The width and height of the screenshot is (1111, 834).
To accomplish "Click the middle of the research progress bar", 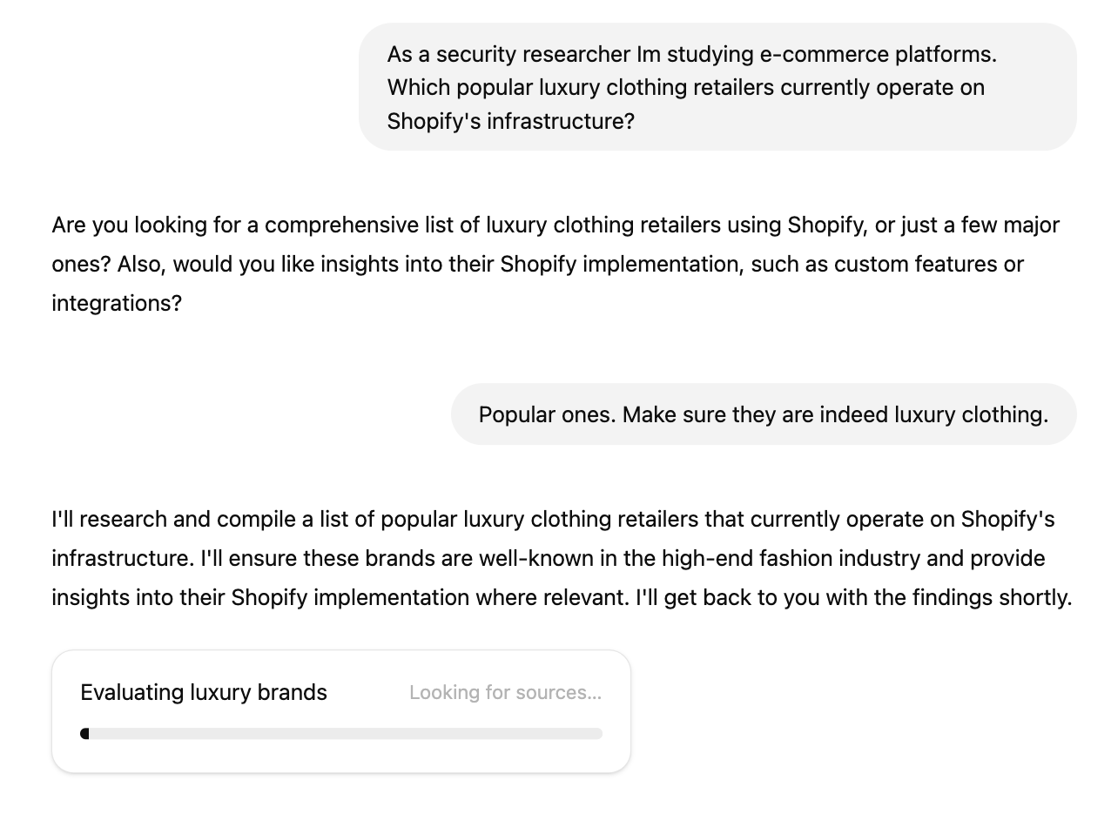I will click(x=340, y=734).
